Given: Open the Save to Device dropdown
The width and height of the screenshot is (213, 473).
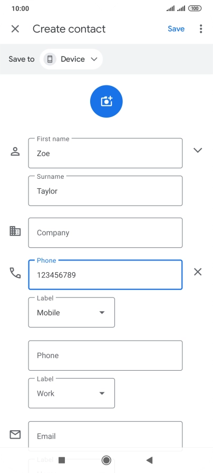Looking at the screenshot, I should pyautogui.click(x=71, y=59).
